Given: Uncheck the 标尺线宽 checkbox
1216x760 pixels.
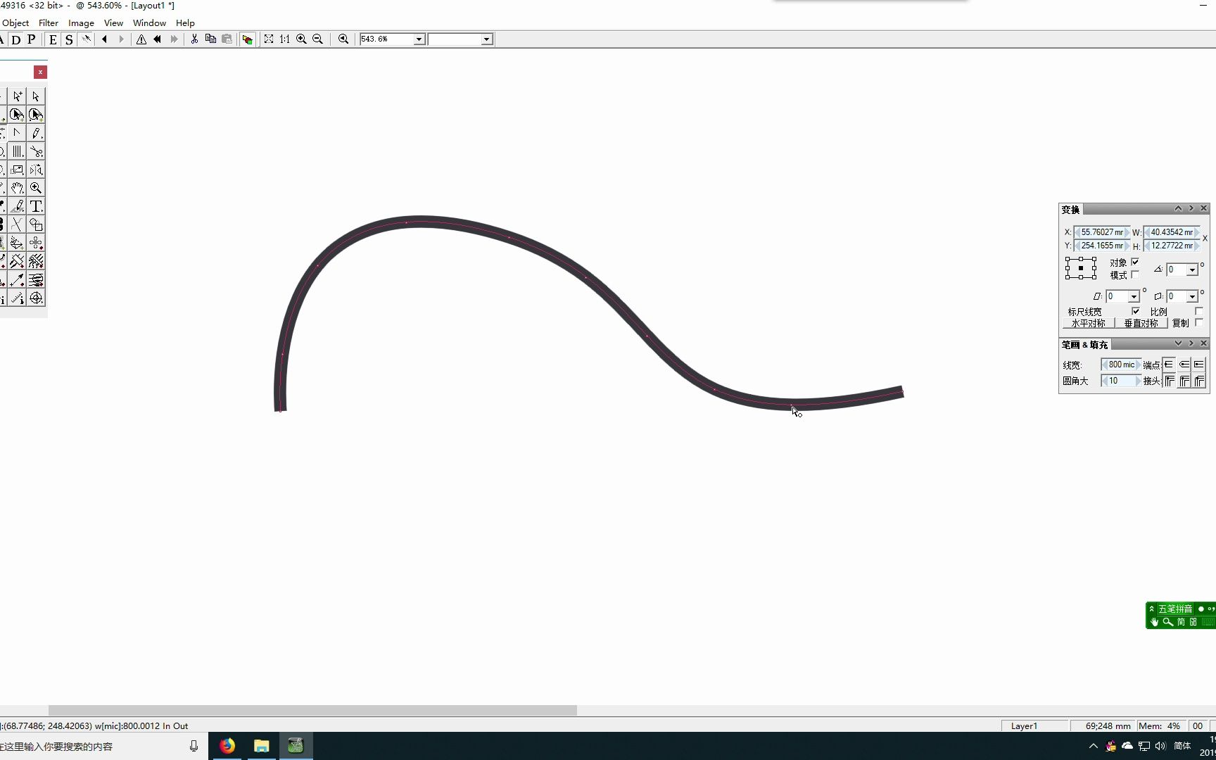Looking at the screenshot, I should 1135,311.
